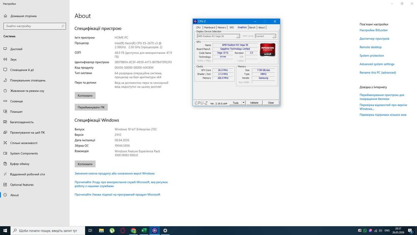Click the CPU-Z title bar app icon
The height and width of the screenshot is (235, 417).
195,21
